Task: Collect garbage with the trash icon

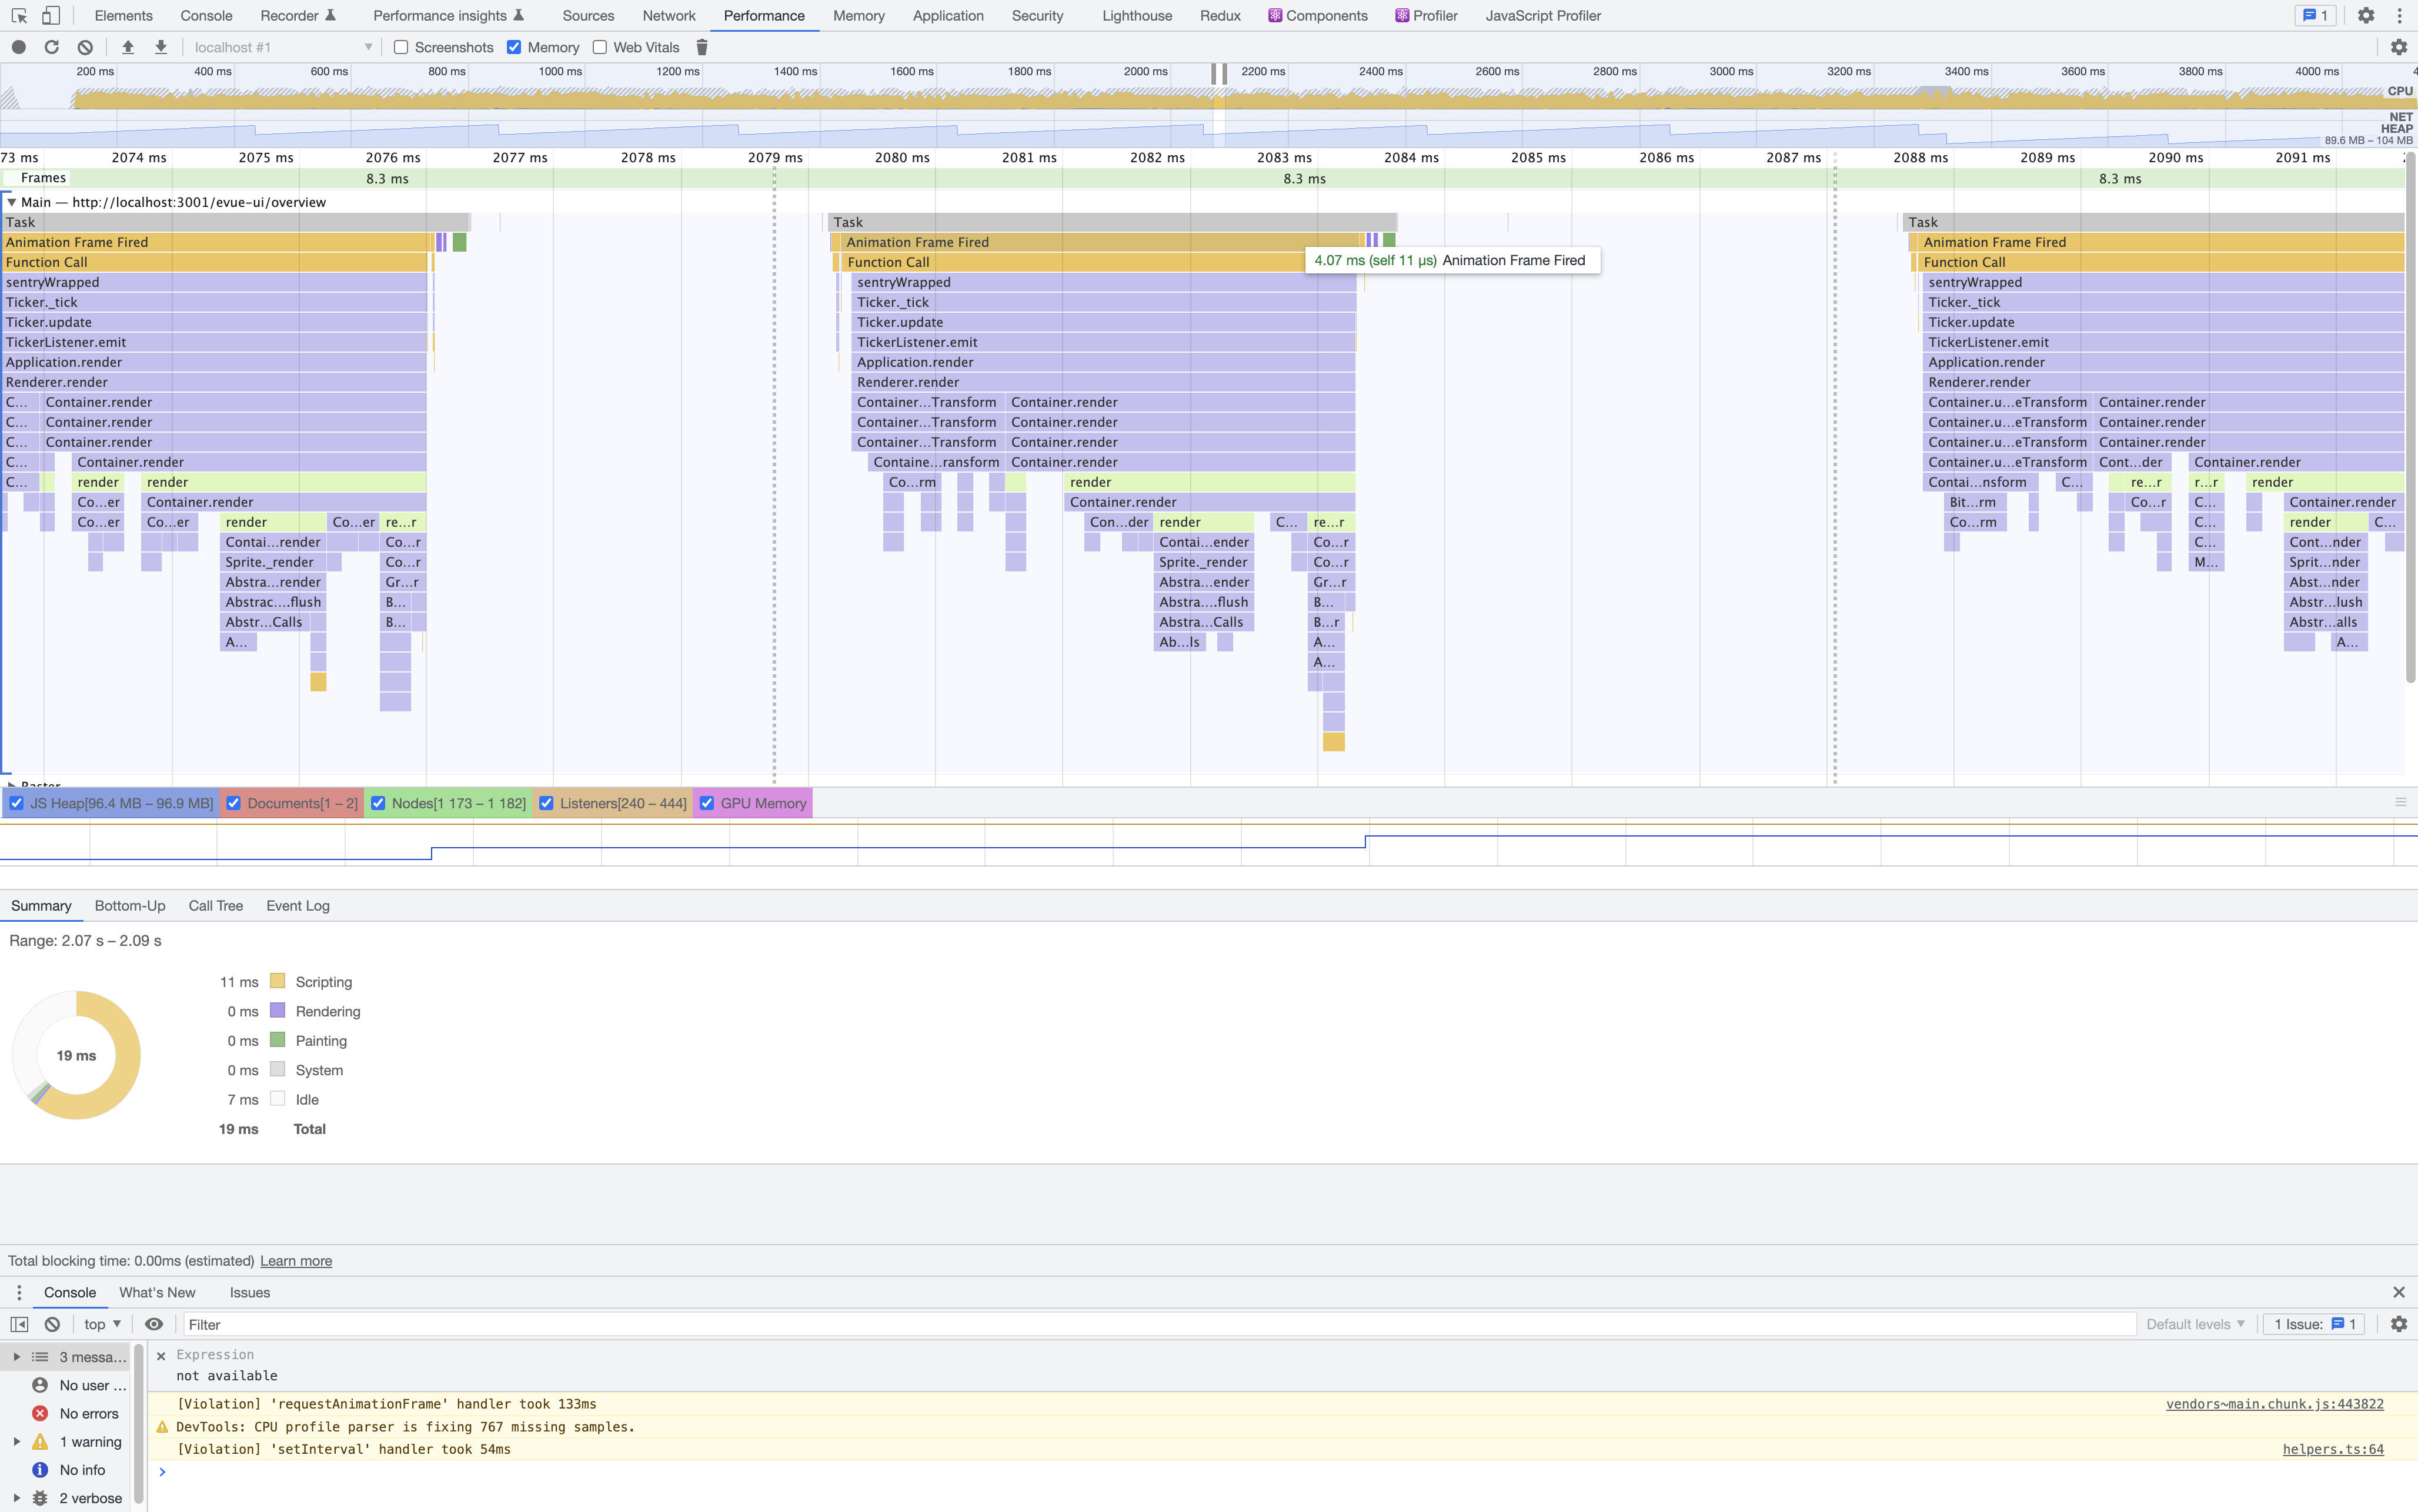Action: point(702,47)
